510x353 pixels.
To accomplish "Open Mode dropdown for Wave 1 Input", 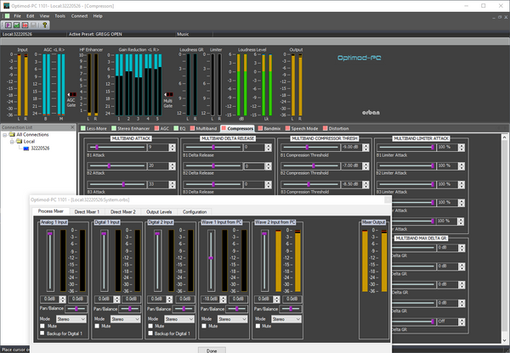I will (232, 319).
